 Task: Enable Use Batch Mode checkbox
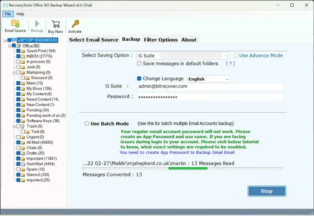87,124
